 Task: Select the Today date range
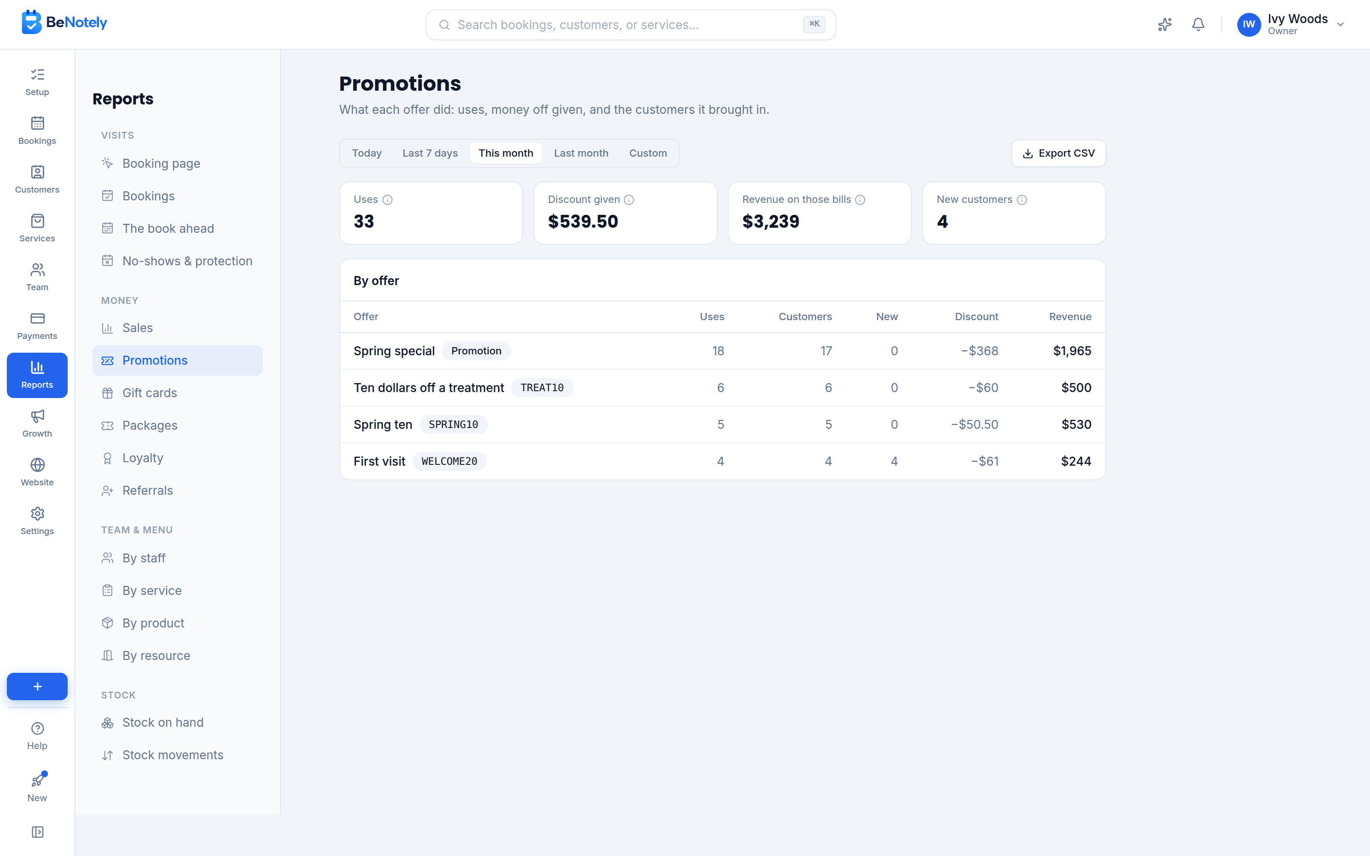(367, 153)
